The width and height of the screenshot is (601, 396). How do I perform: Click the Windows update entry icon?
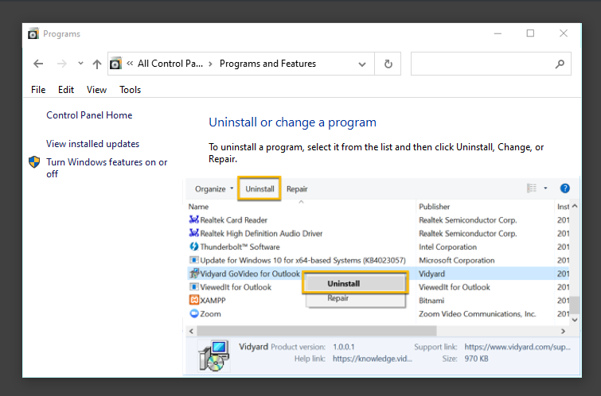tap(194, 261)
